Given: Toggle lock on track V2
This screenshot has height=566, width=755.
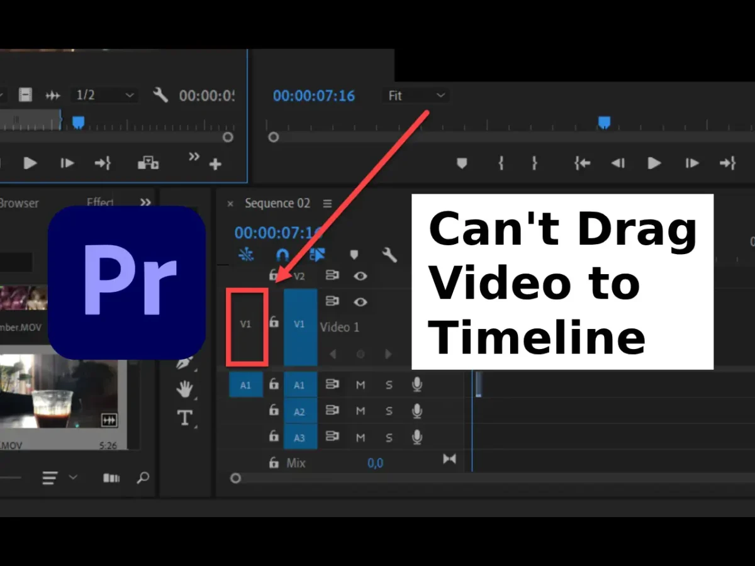Looking at the screenshot, I should [273, 275].
